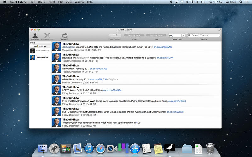Open link on.cc.com/INCihY
Image resolution: width=252 pixels, height=157 pixels.
click(165, 58)
